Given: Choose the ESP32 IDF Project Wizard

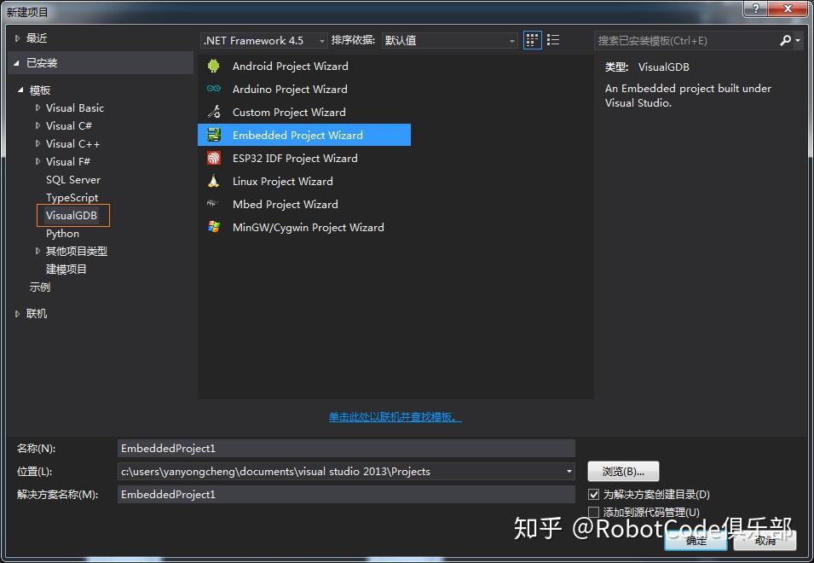Looking at the screenshot, I should pos(294,158).
